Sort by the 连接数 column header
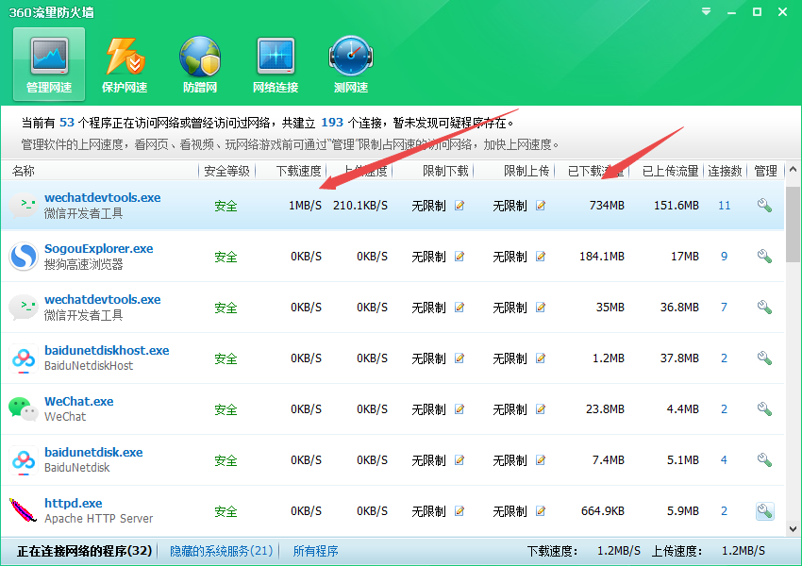The height and width of the screenshot is (566, 802). point(725,171)
